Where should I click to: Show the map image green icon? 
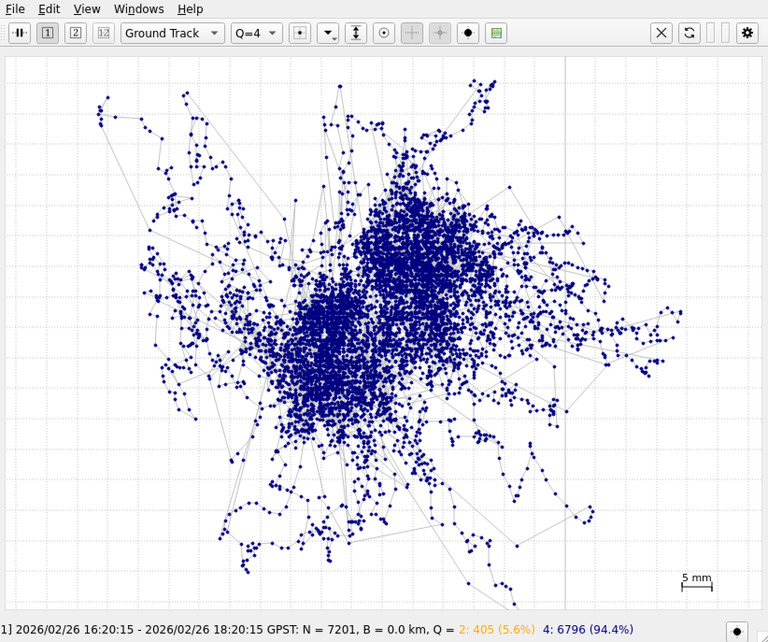(x=496, y=33)
